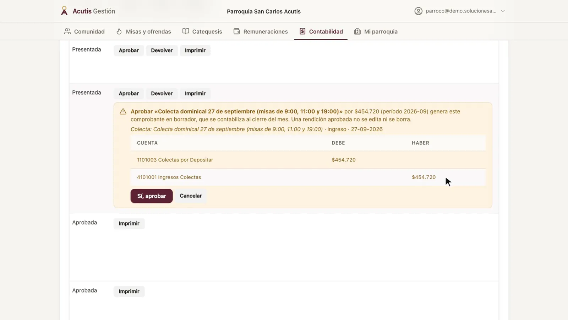Screen dimensions: 568x320
Task: Click Devolver in the first Presentada row
Action: (x=162, y=50)
